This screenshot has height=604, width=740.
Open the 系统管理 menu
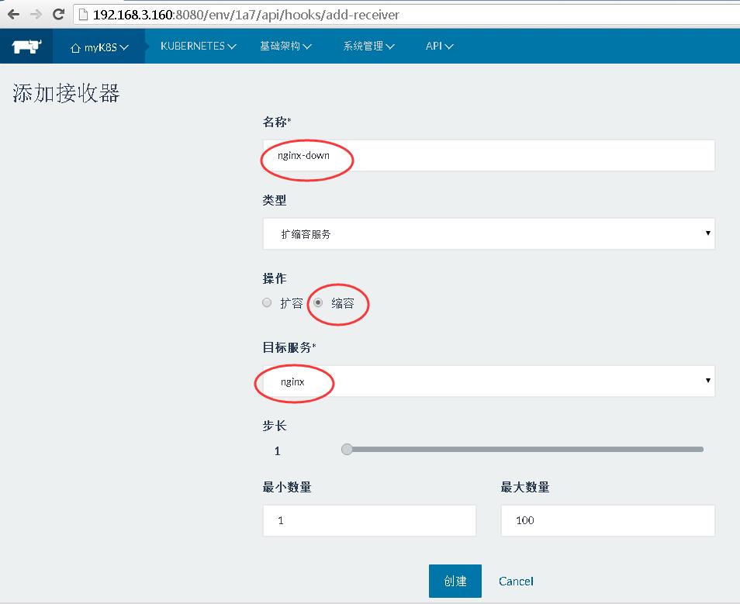coord(368,47)
